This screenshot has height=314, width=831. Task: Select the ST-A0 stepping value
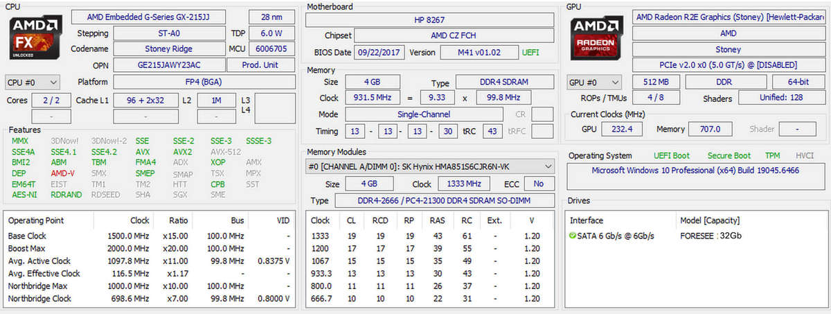(x=169, y=33)
